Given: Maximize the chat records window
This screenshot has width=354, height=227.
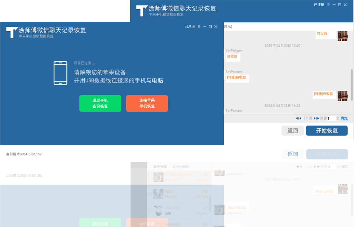Looking at the screenshot, I should [340, 5].
